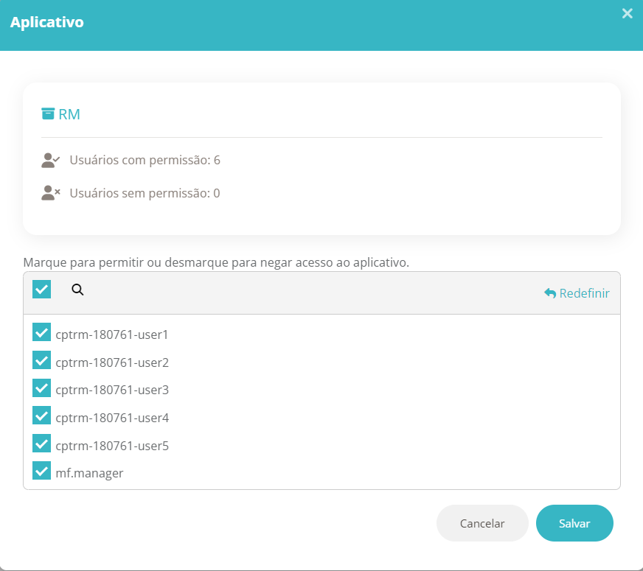Uncheck the cptrm-180761-user2 checkbox
Screen dimensions: 643x571
pos(41,360)
